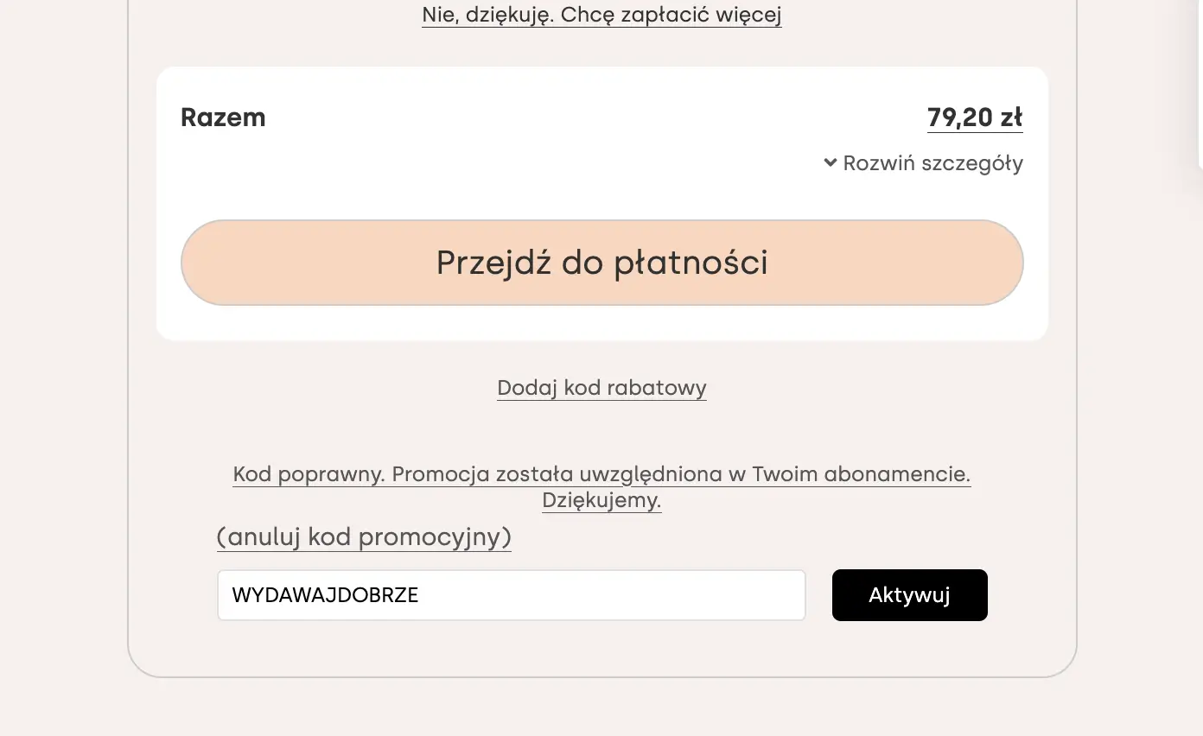Click the word "Promocja" in the confirmation message
The height and width of the screenshot is (736, 1203).
(x=442, y=474)
